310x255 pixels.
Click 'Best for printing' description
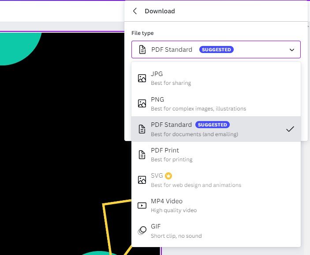pos(172,160)
